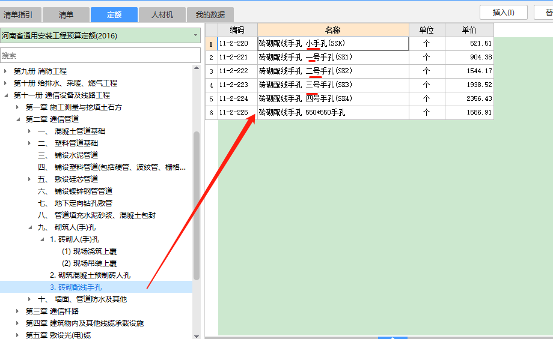Select the 定额 tab
Viewport: 553px width, 339px height.
(114, 15)
